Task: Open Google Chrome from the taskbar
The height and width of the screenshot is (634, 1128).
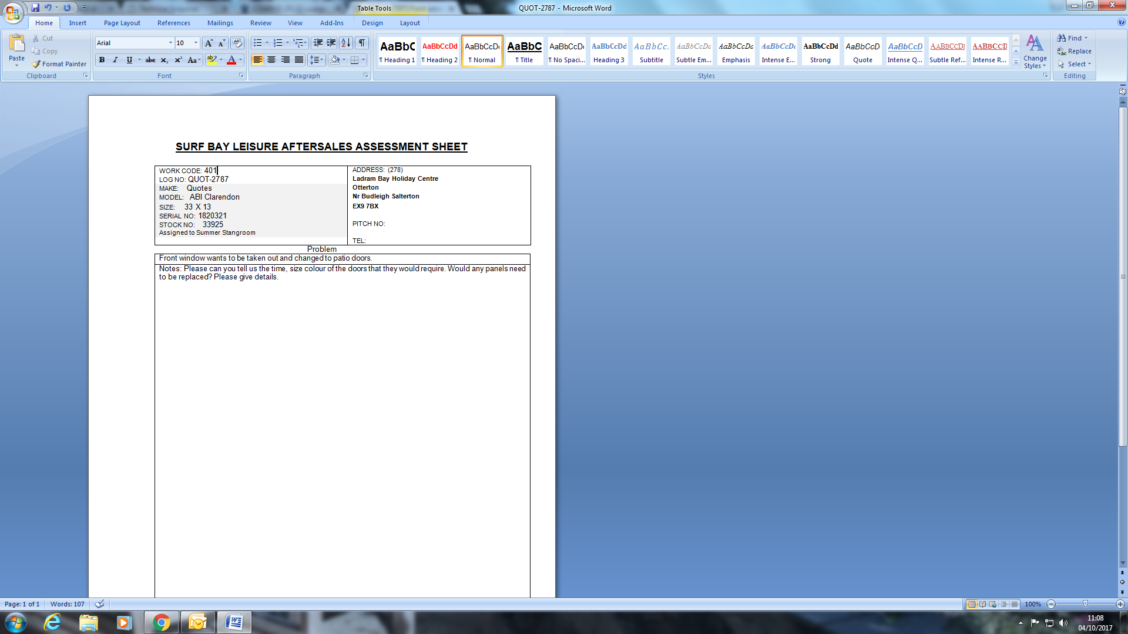Action: 161,622
